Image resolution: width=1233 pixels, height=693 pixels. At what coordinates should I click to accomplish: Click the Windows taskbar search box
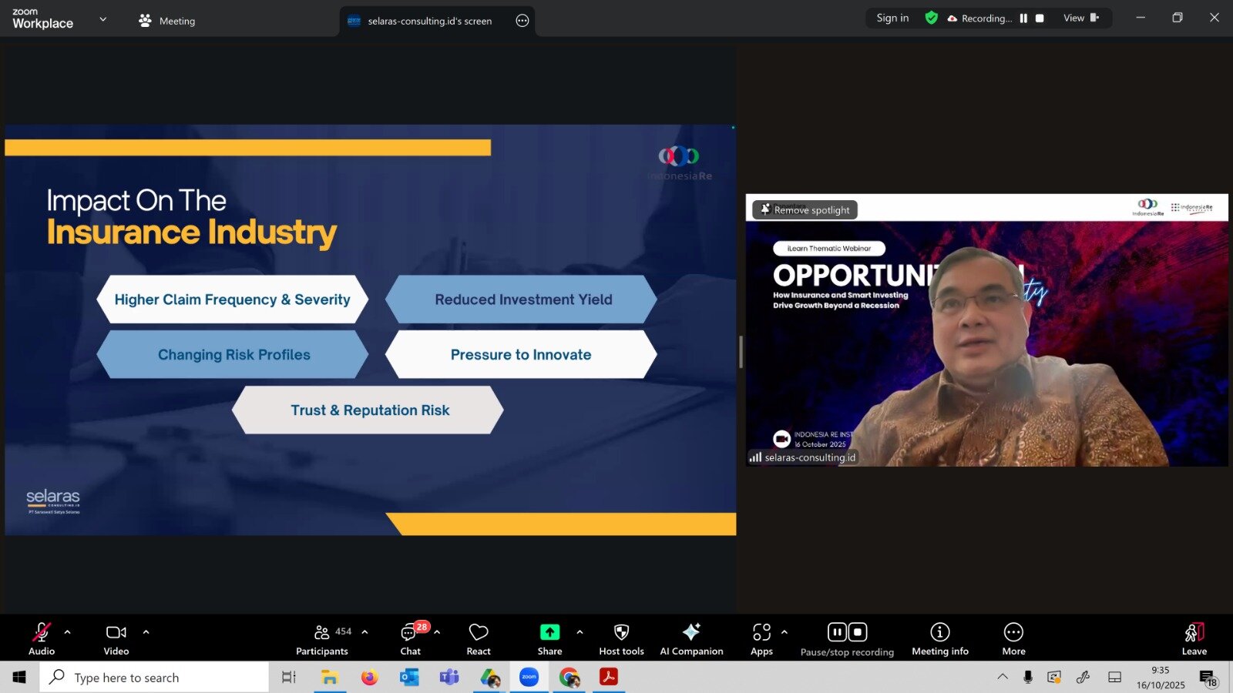pyautogui.click(x=154, y=678)
